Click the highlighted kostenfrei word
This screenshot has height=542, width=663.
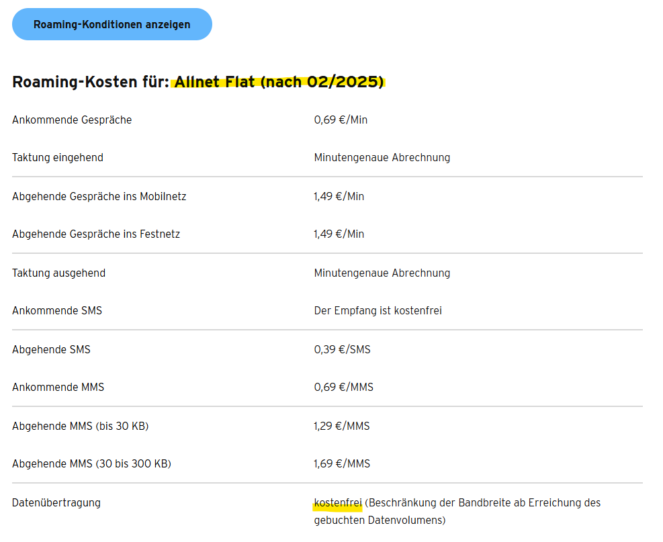tap(337, 503)
